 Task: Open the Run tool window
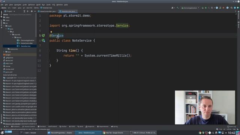pos(6,127)
